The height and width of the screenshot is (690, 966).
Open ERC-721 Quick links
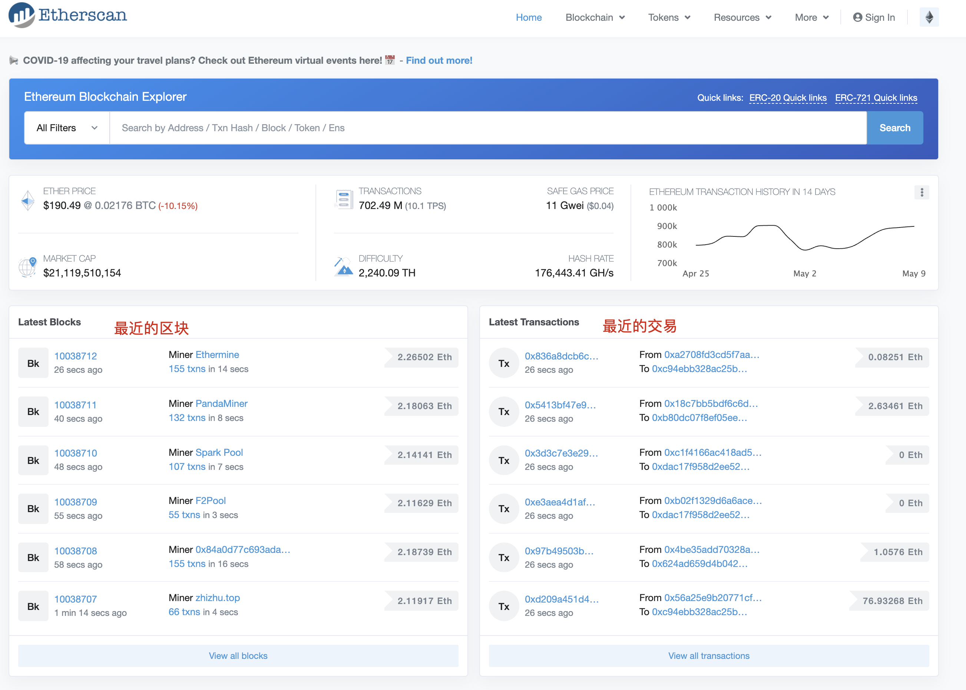(x=876, y=98)
